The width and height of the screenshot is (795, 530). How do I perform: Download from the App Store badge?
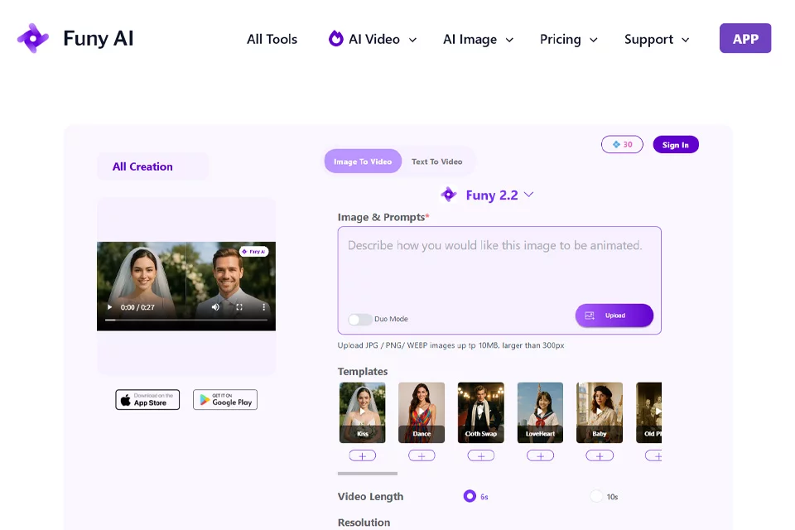[147, 400]
